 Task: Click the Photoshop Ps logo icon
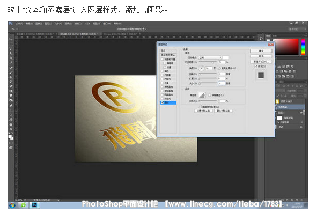click(11, 23)
